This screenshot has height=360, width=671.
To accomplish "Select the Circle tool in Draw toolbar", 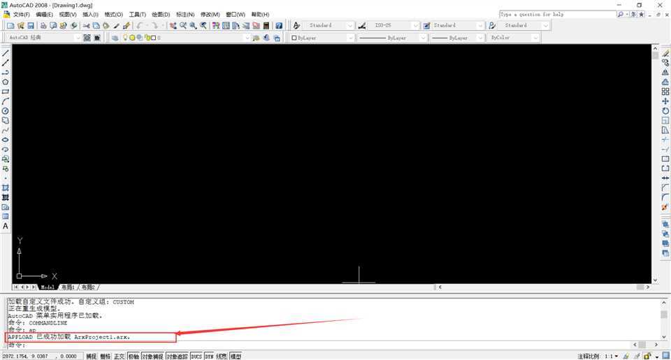I will tap(6, 111).
